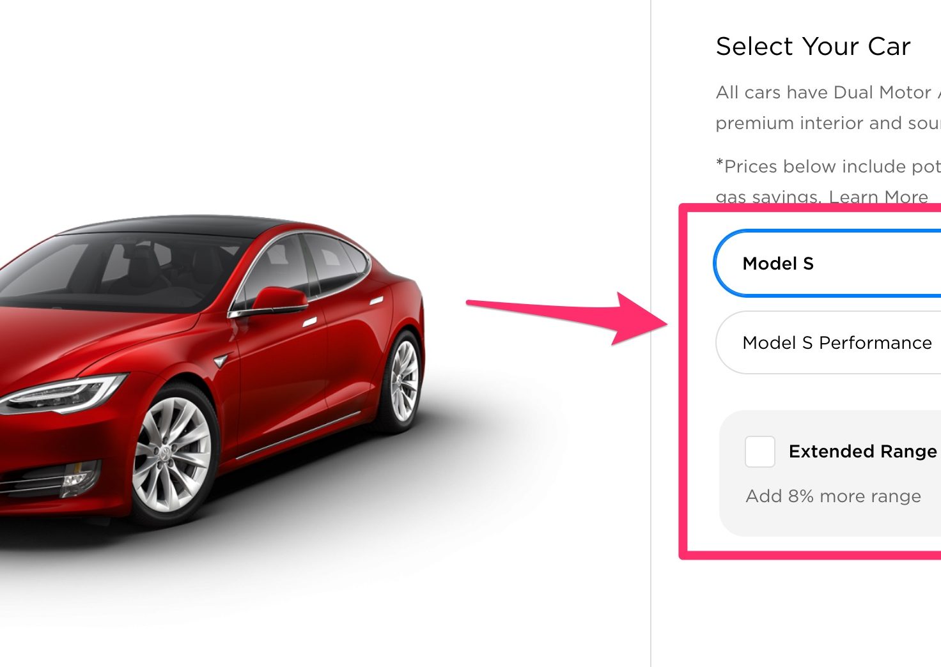Click the car's front wheel rim
Viewport: 941px width, 667px height.
(171, 455)
